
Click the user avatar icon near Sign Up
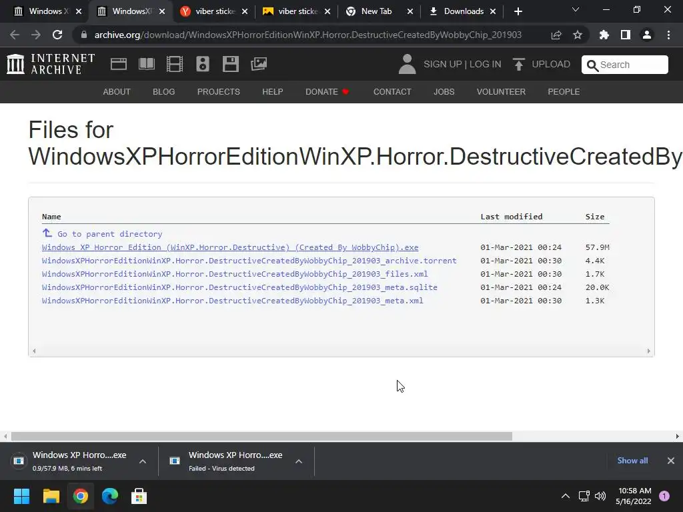coord(408,64)
